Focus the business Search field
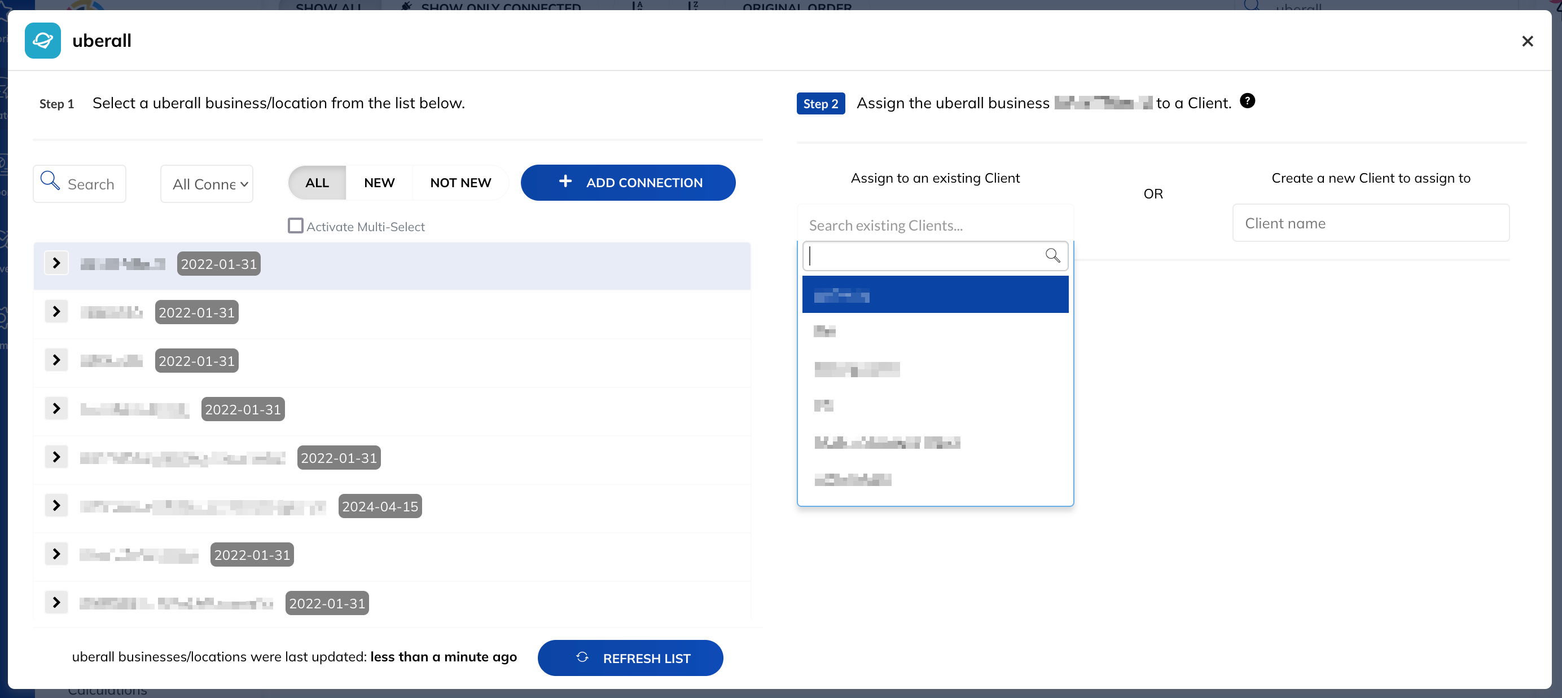Screen dimensions: 1562x698 click(x=80, y=184)
